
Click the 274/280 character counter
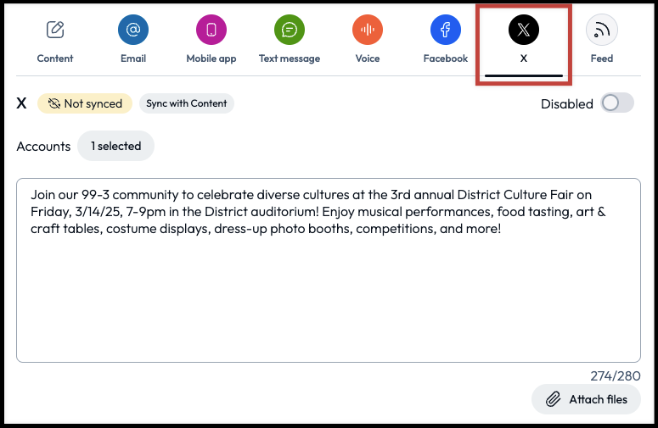click(616, 376)
